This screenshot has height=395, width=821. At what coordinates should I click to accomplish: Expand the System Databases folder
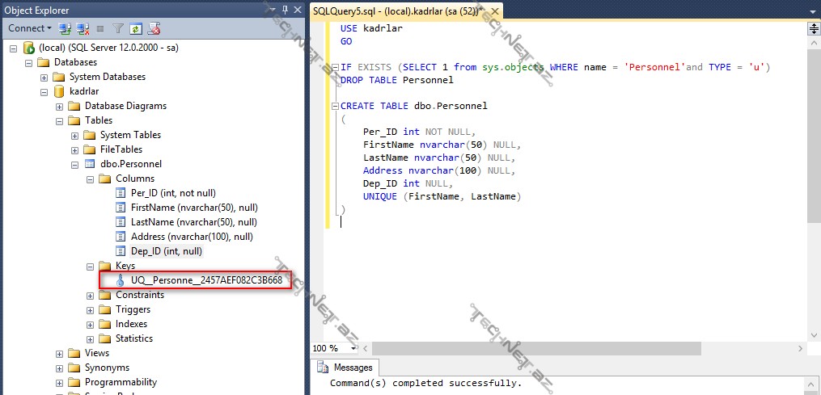[44, 77]
